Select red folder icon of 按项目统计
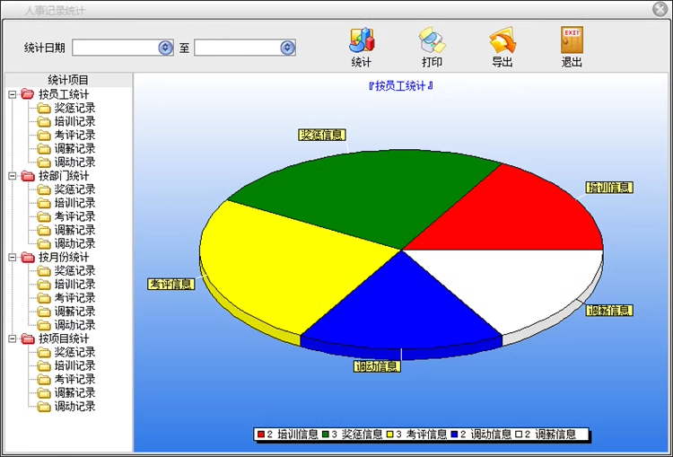The image size is (673, 457). (28, 338)
